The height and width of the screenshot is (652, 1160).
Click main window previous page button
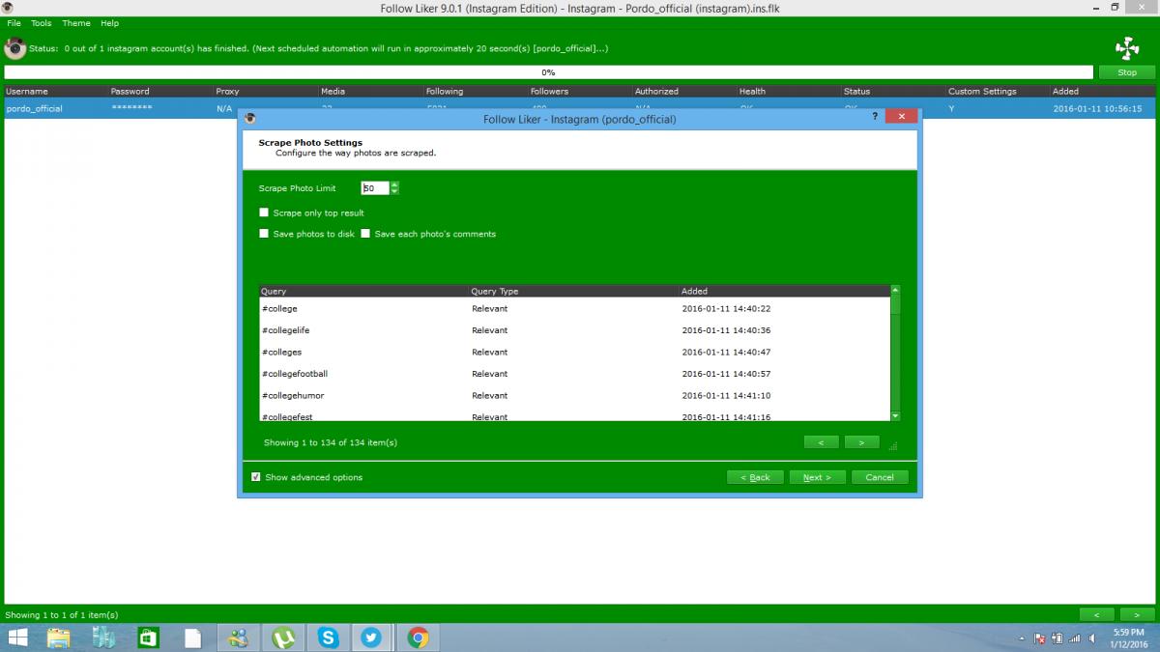tap(1096, 614)
